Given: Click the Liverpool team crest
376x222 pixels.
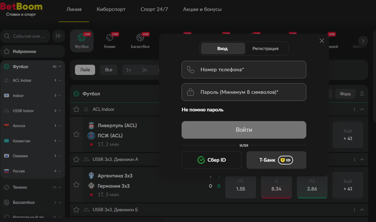Looking at the screenshot, I should click(91, 125).
